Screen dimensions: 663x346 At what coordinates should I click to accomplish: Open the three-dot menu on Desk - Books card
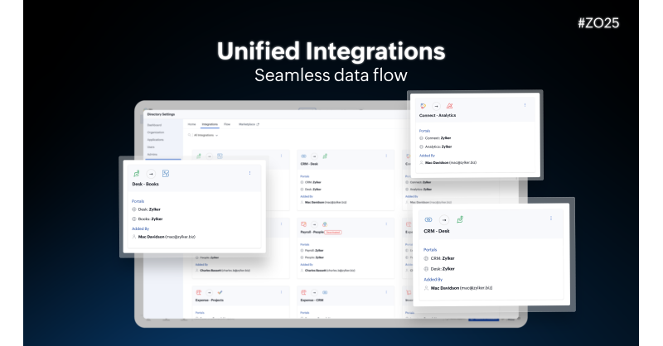point(250,173)
